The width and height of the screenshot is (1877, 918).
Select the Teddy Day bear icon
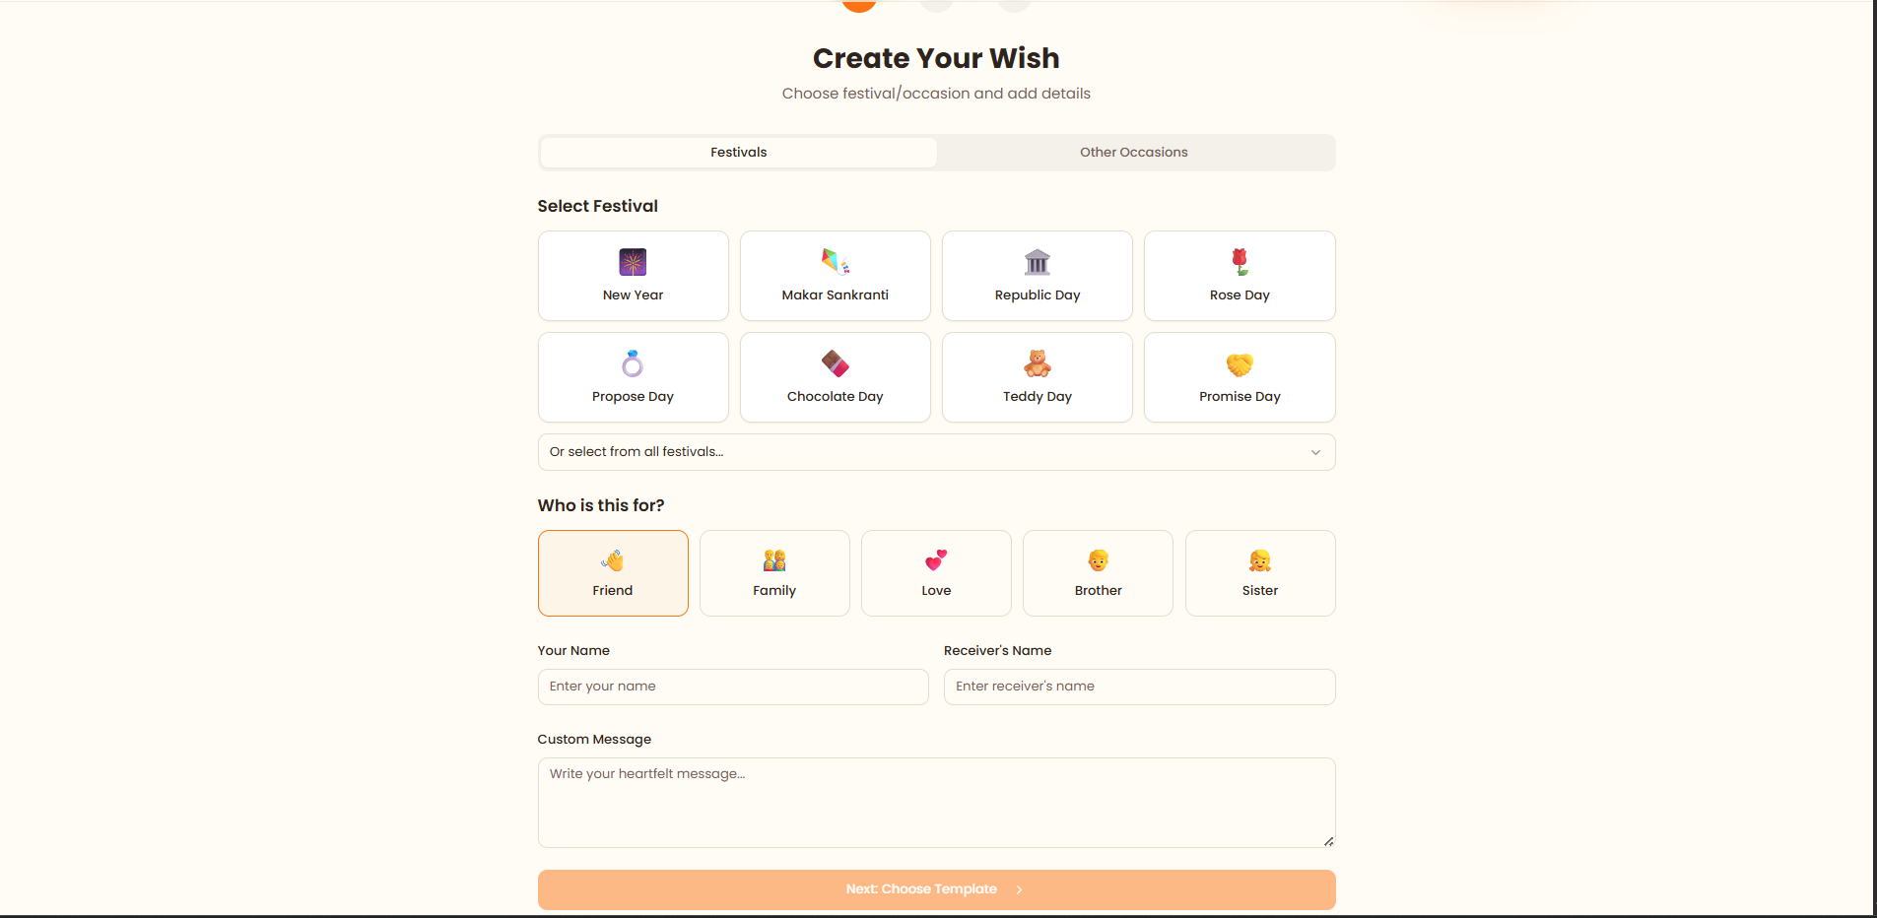coord(1037,363)
